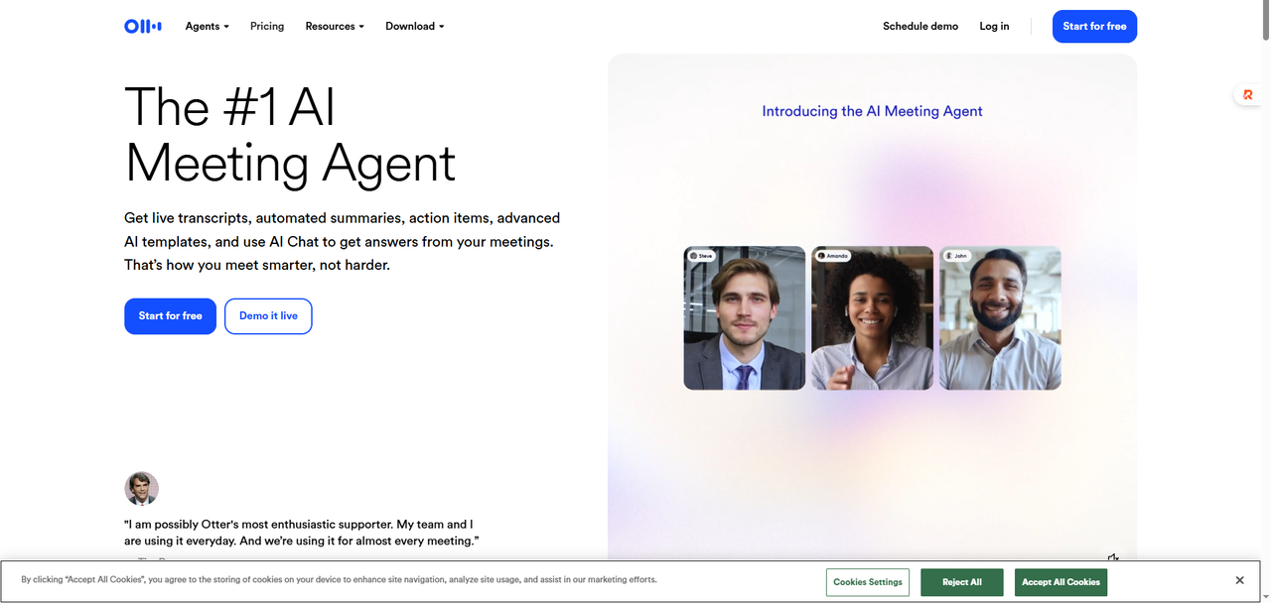
Task: Open the Resources dropdown menu
Action: pos(335,26)
